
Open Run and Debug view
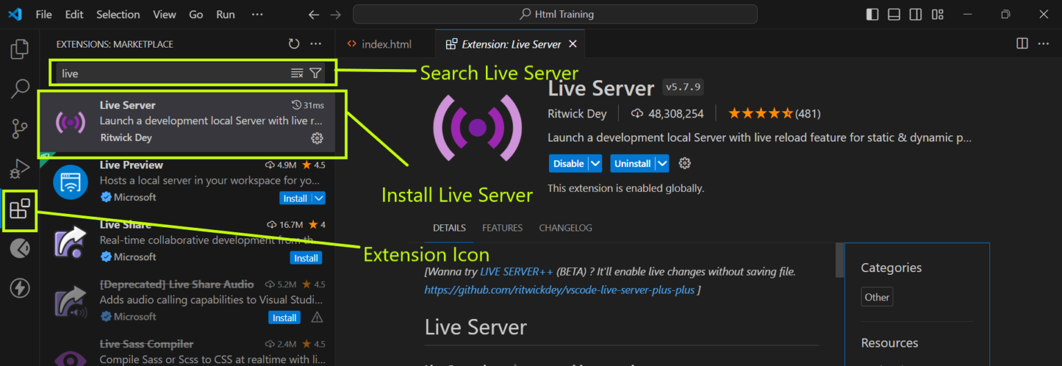tap(20, 168)
